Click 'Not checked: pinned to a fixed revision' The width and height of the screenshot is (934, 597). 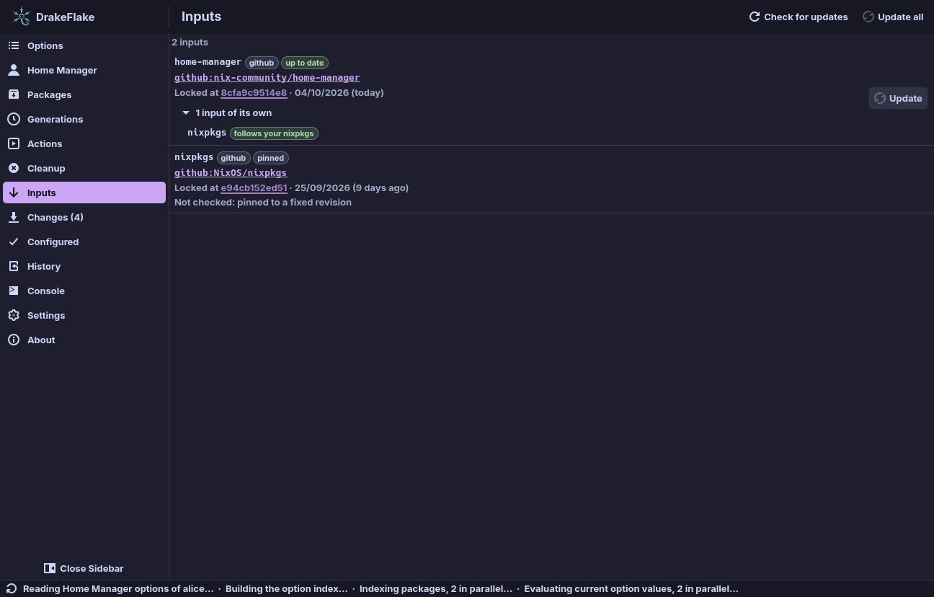(263, 202)
